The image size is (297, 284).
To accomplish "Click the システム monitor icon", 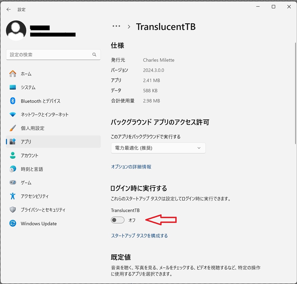I will coord(13,87).
